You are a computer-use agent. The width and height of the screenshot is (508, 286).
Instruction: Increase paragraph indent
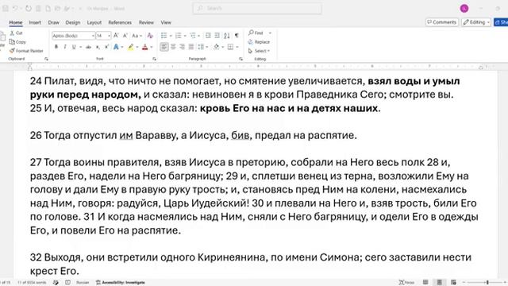tap(217, 35)
